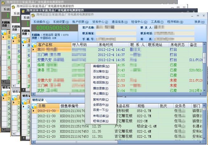Sort sales by 日期 column header

pos(48,106)
